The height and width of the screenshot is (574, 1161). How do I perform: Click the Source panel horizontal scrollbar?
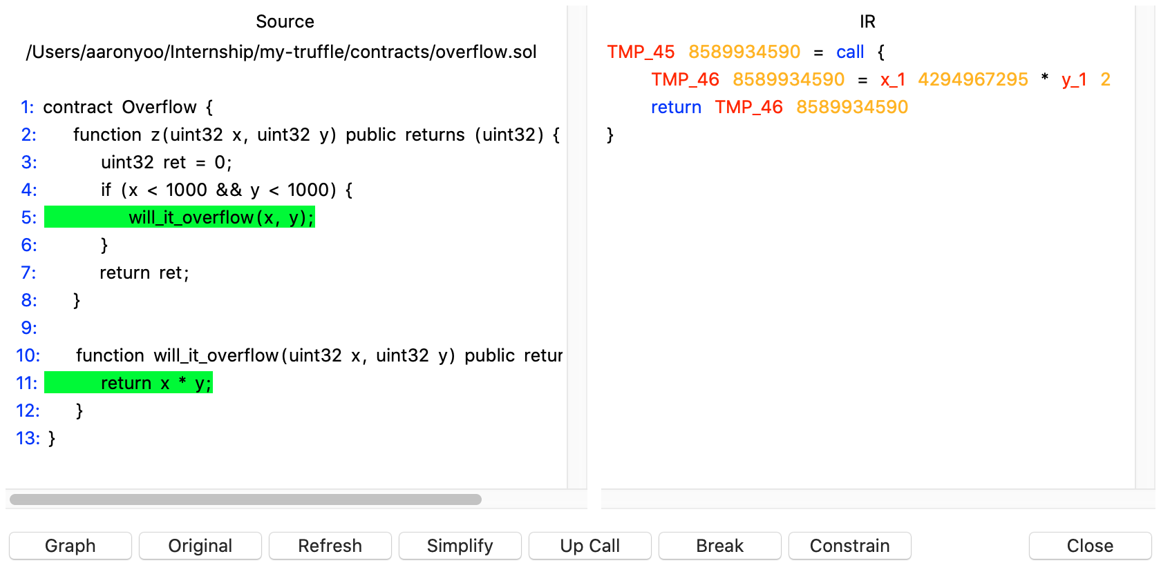point(245,499)
